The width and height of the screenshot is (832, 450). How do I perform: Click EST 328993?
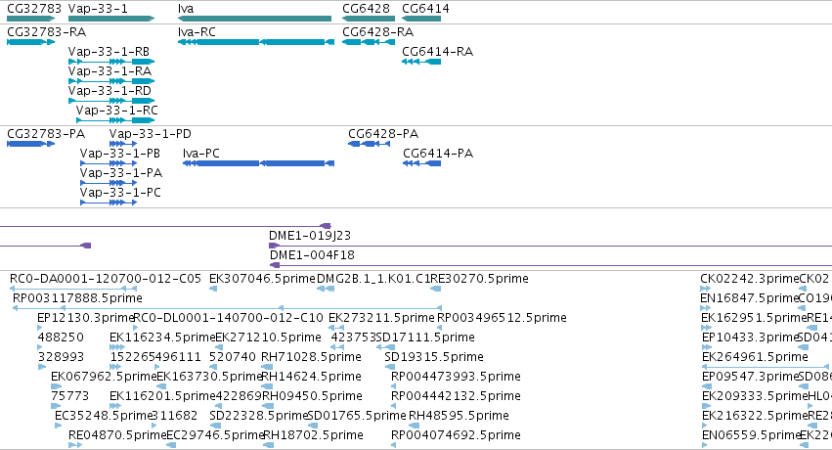click(x=42, y=367)
